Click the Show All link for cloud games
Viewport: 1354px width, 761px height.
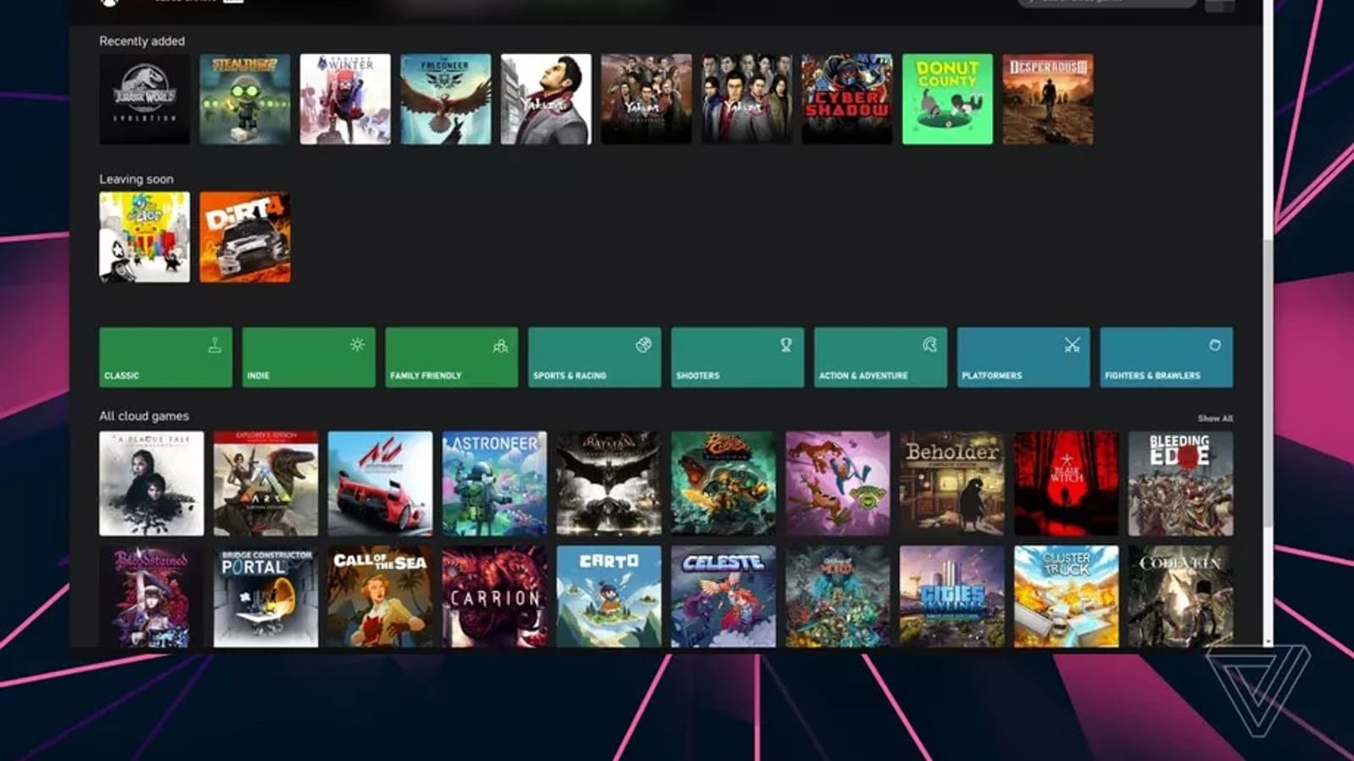tap(1215, 419)
